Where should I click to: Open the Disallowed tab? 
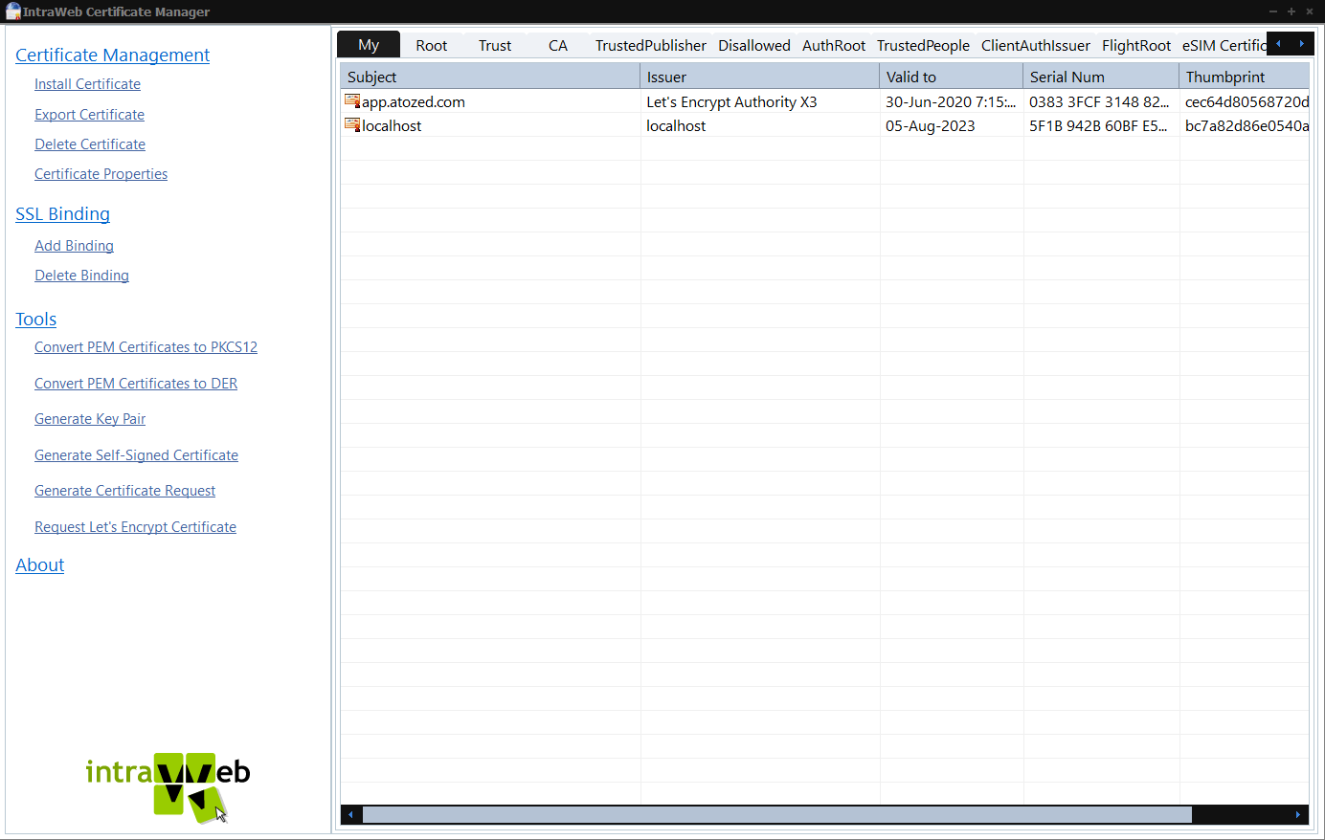tap(754, 45)
